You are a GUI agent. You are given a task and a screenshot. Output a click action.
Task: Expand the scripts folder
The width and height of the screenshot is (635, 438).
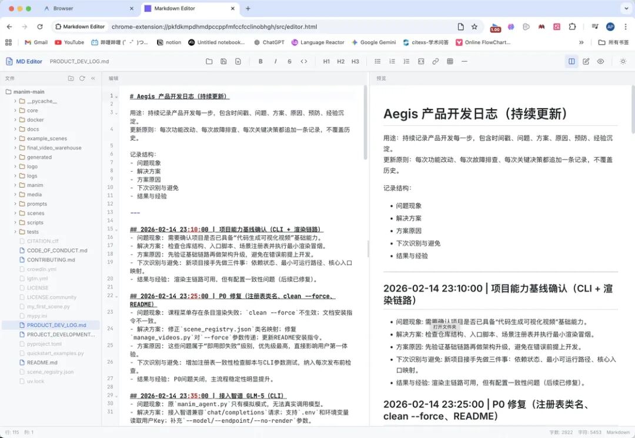pos(34,222)
